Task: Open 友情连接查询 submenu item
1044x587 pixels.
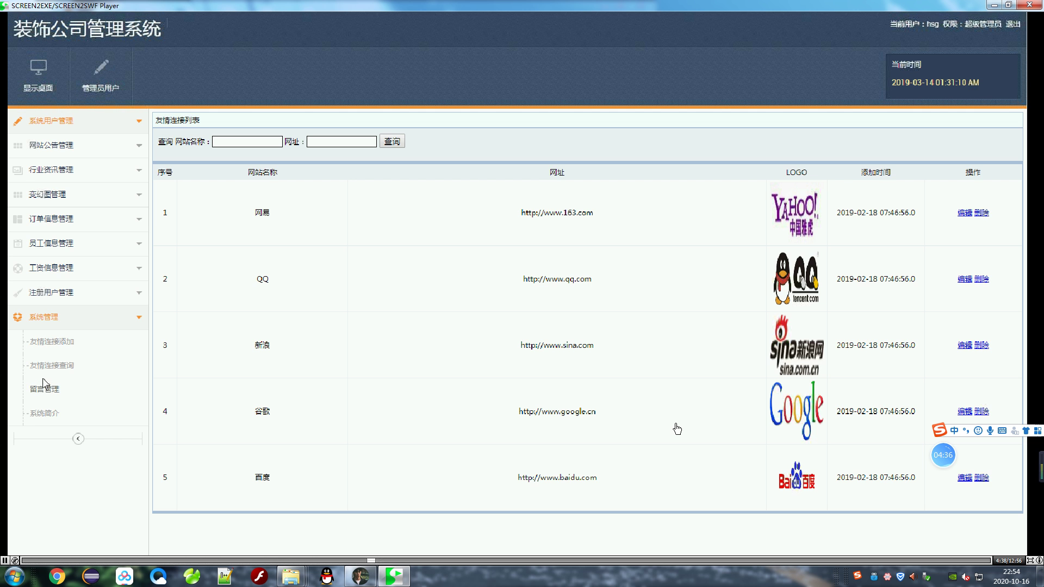Action: coord(52,365)
